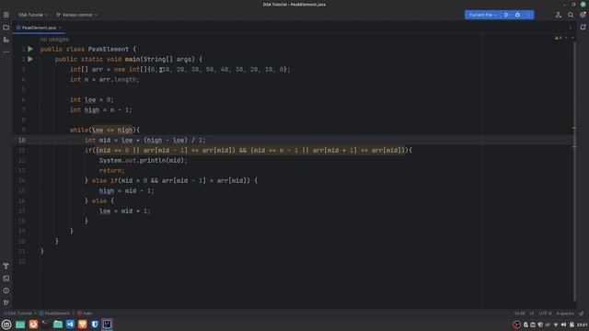Open more run actions vertical dots

click(x=528, y=15)
